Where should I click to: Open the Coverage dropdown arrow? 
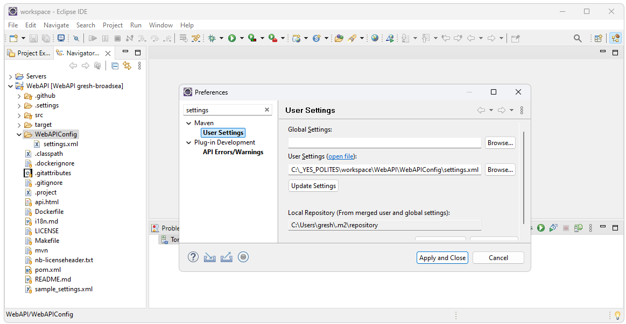point(262,38)
